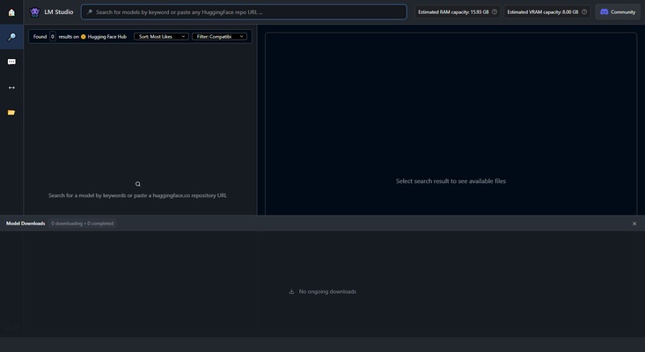The height and width of the screenshot is (352, 645).
Task: Select the Model Downloads tab
Action: [x=26, y=224]
